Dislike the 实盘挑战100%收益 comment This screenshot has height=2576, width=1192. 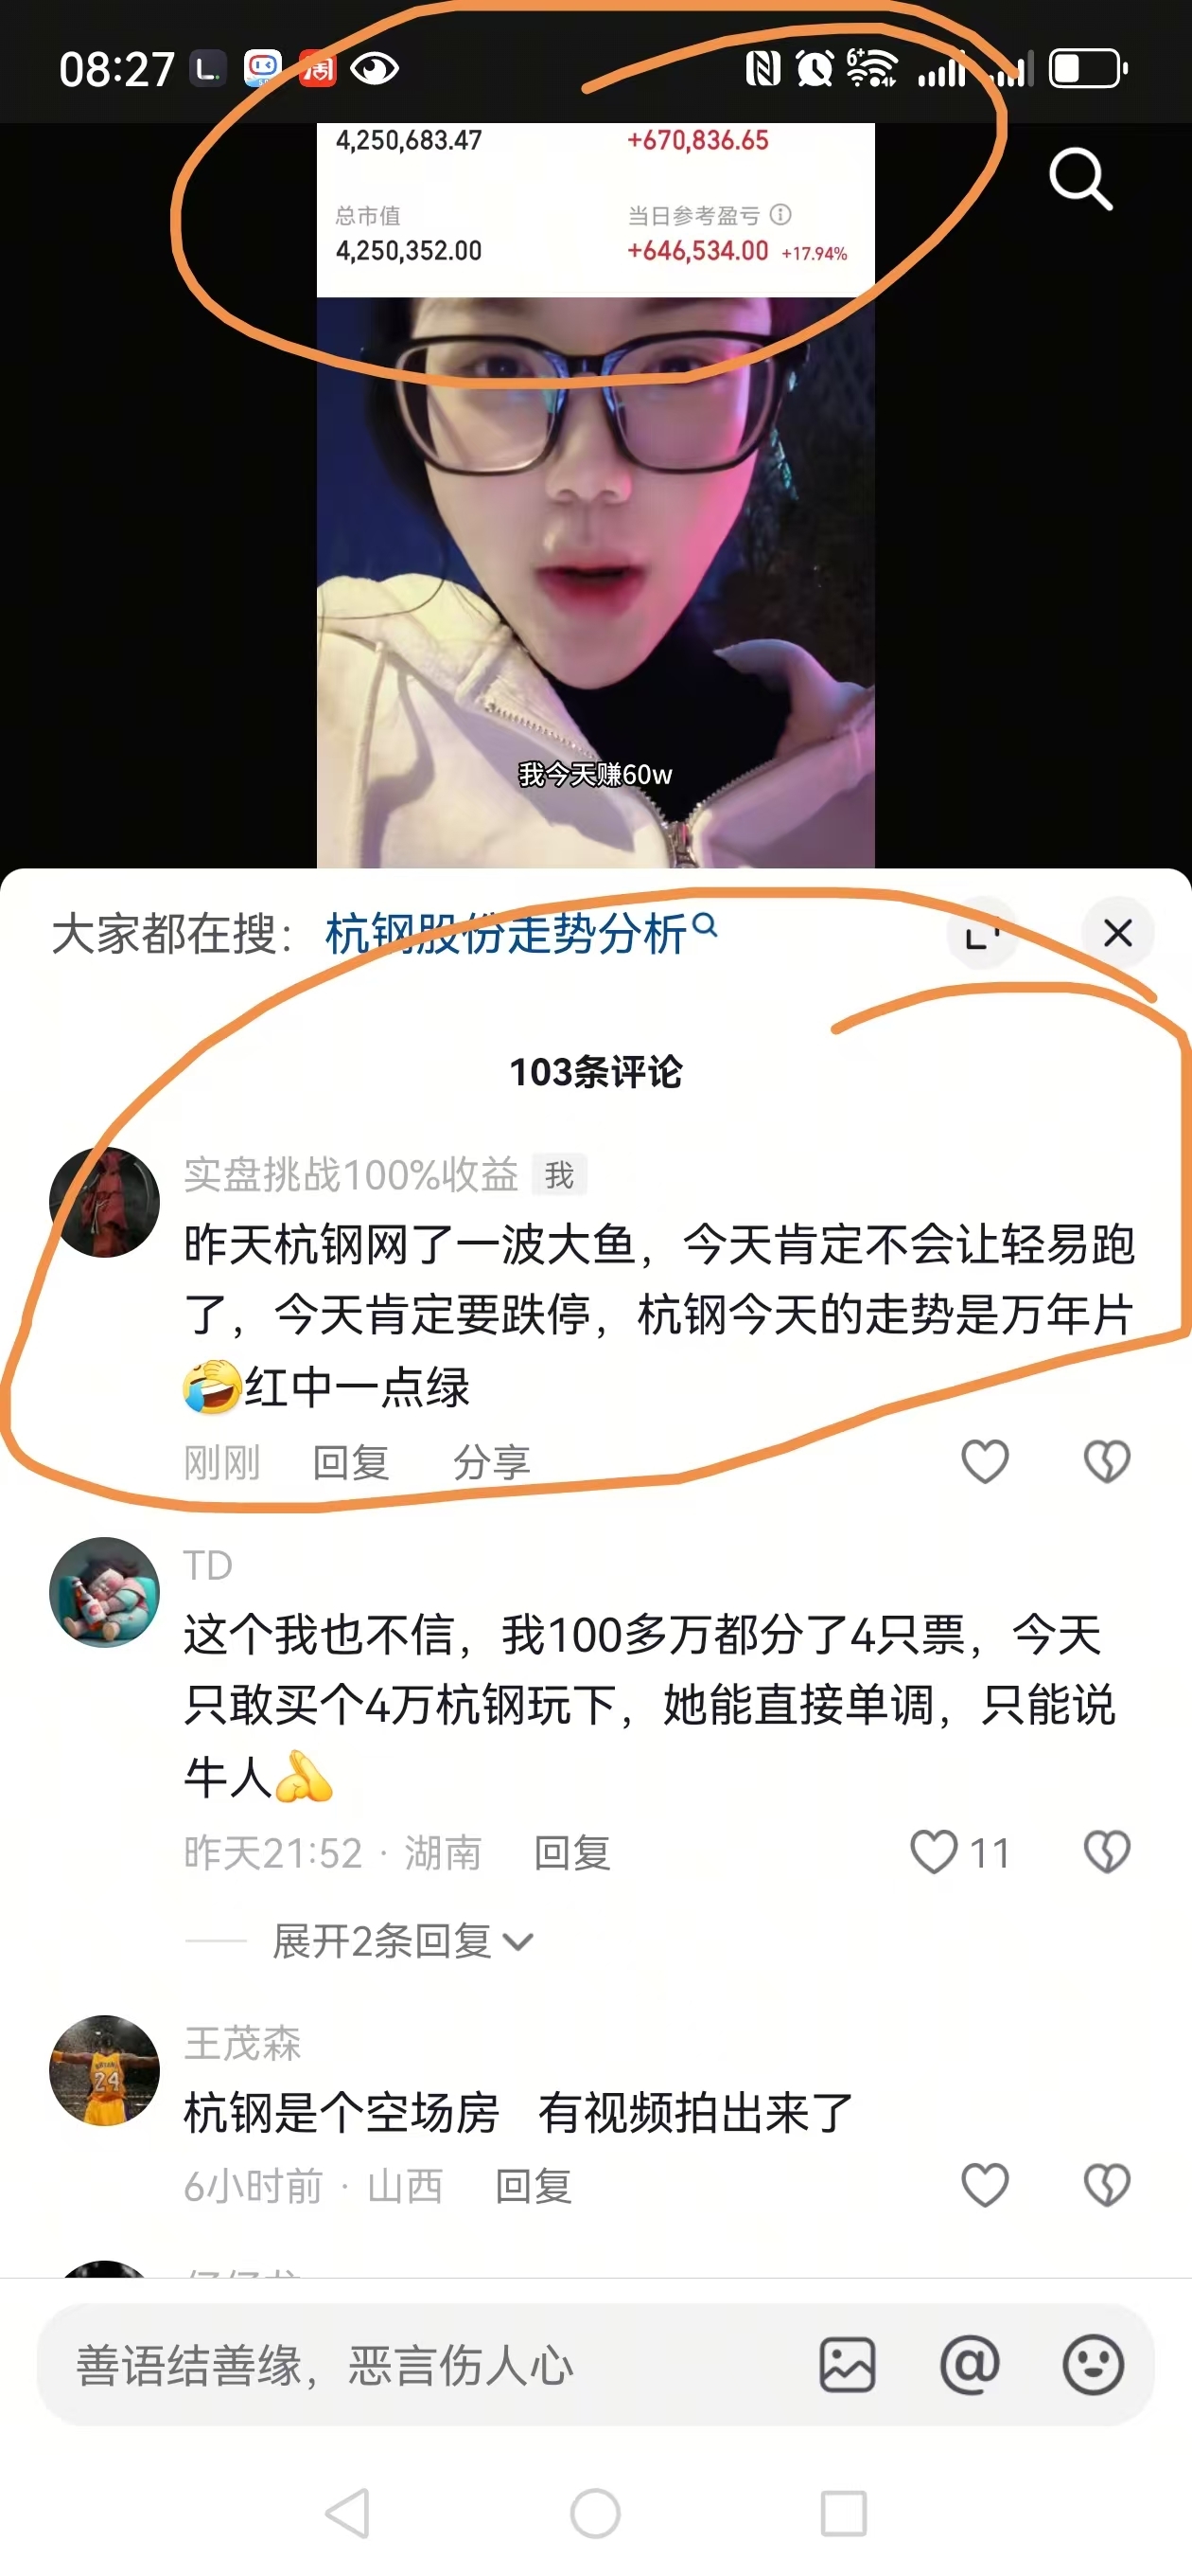click(1106, 1462)
